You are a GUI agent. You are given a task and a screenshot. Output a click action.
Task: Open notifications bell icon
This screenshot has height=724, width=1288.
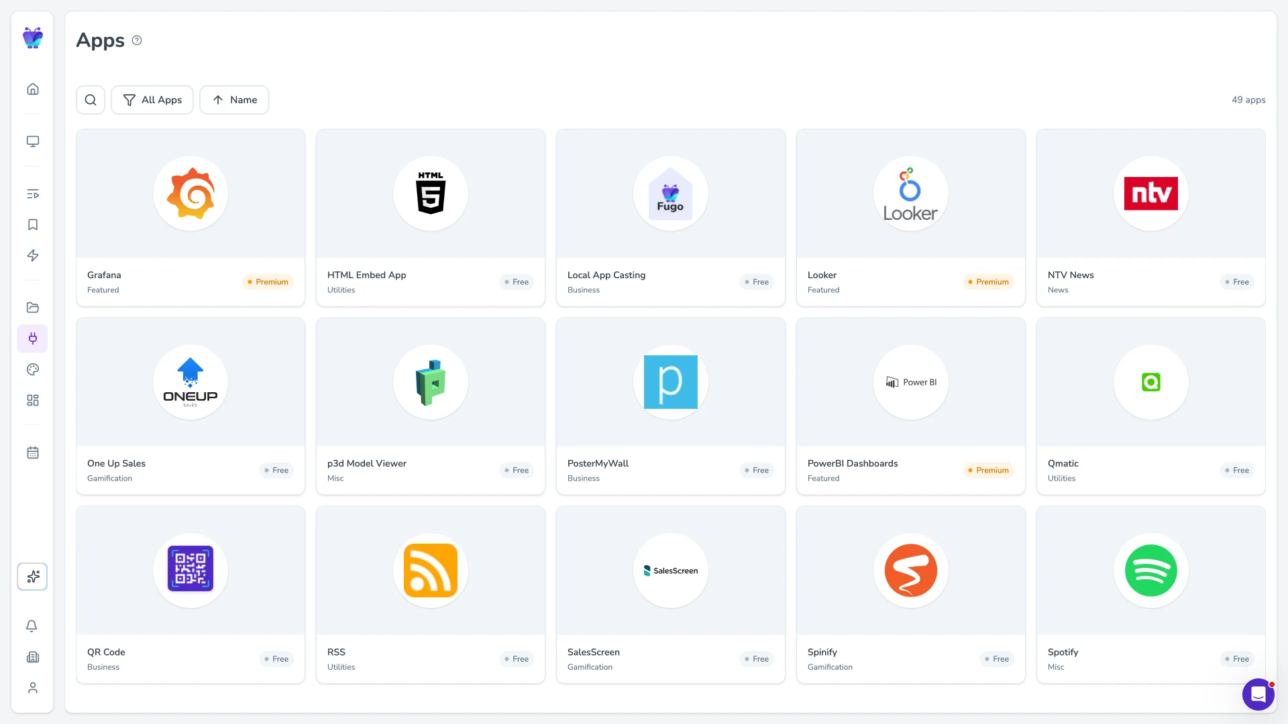[x=32, y=626]
